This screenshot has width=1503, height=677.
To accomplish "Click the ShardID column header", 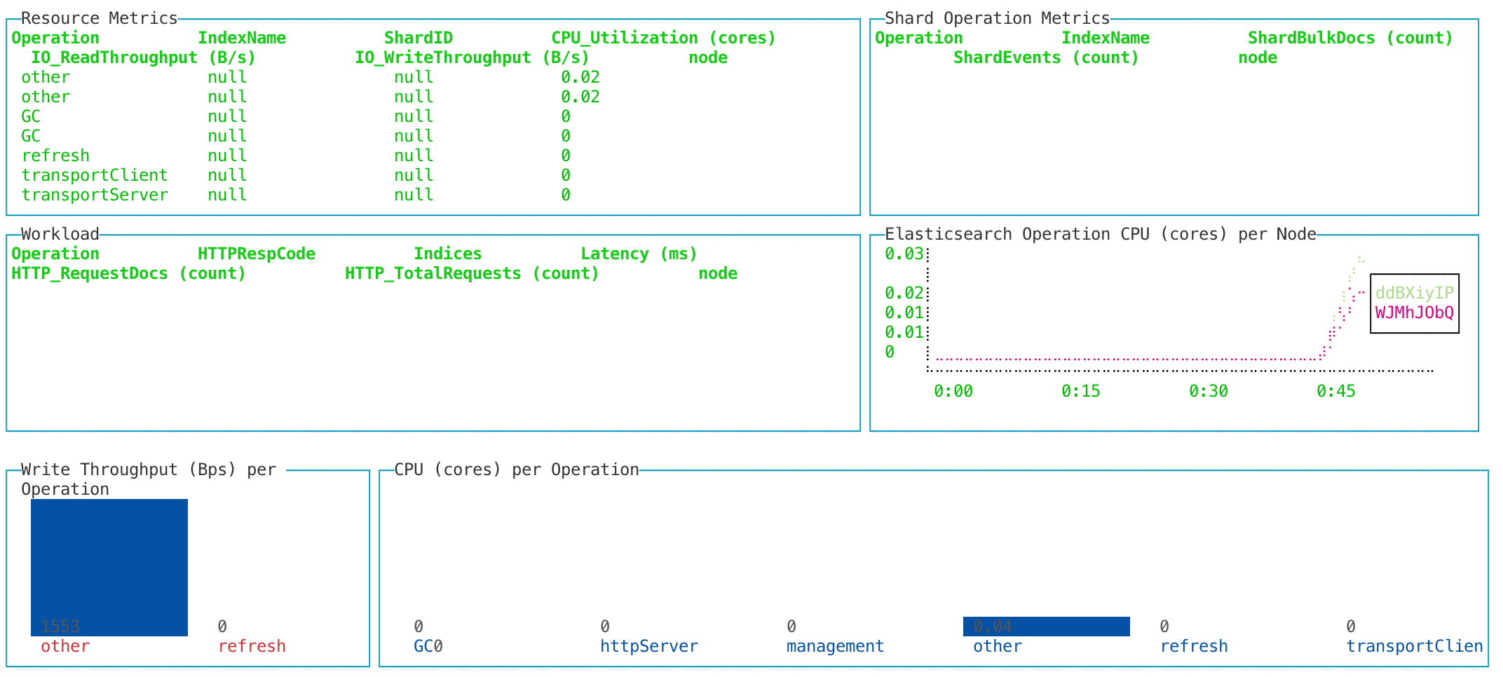I will (418, 38).
